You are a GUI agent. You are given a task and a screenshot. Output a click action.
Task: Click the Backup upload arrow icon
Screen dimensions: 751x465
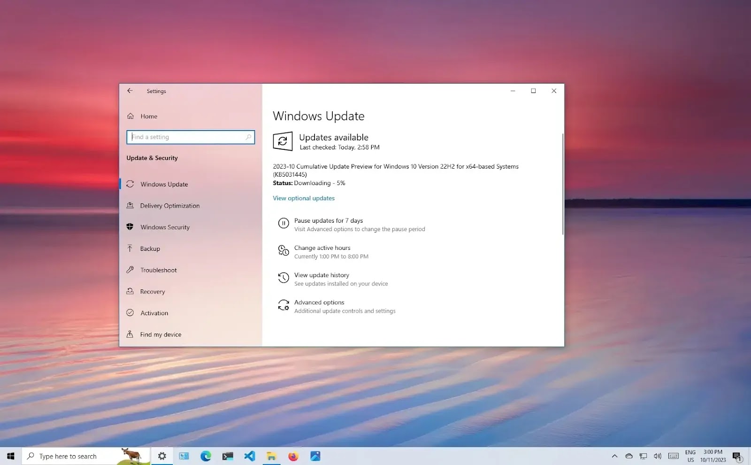130,248
